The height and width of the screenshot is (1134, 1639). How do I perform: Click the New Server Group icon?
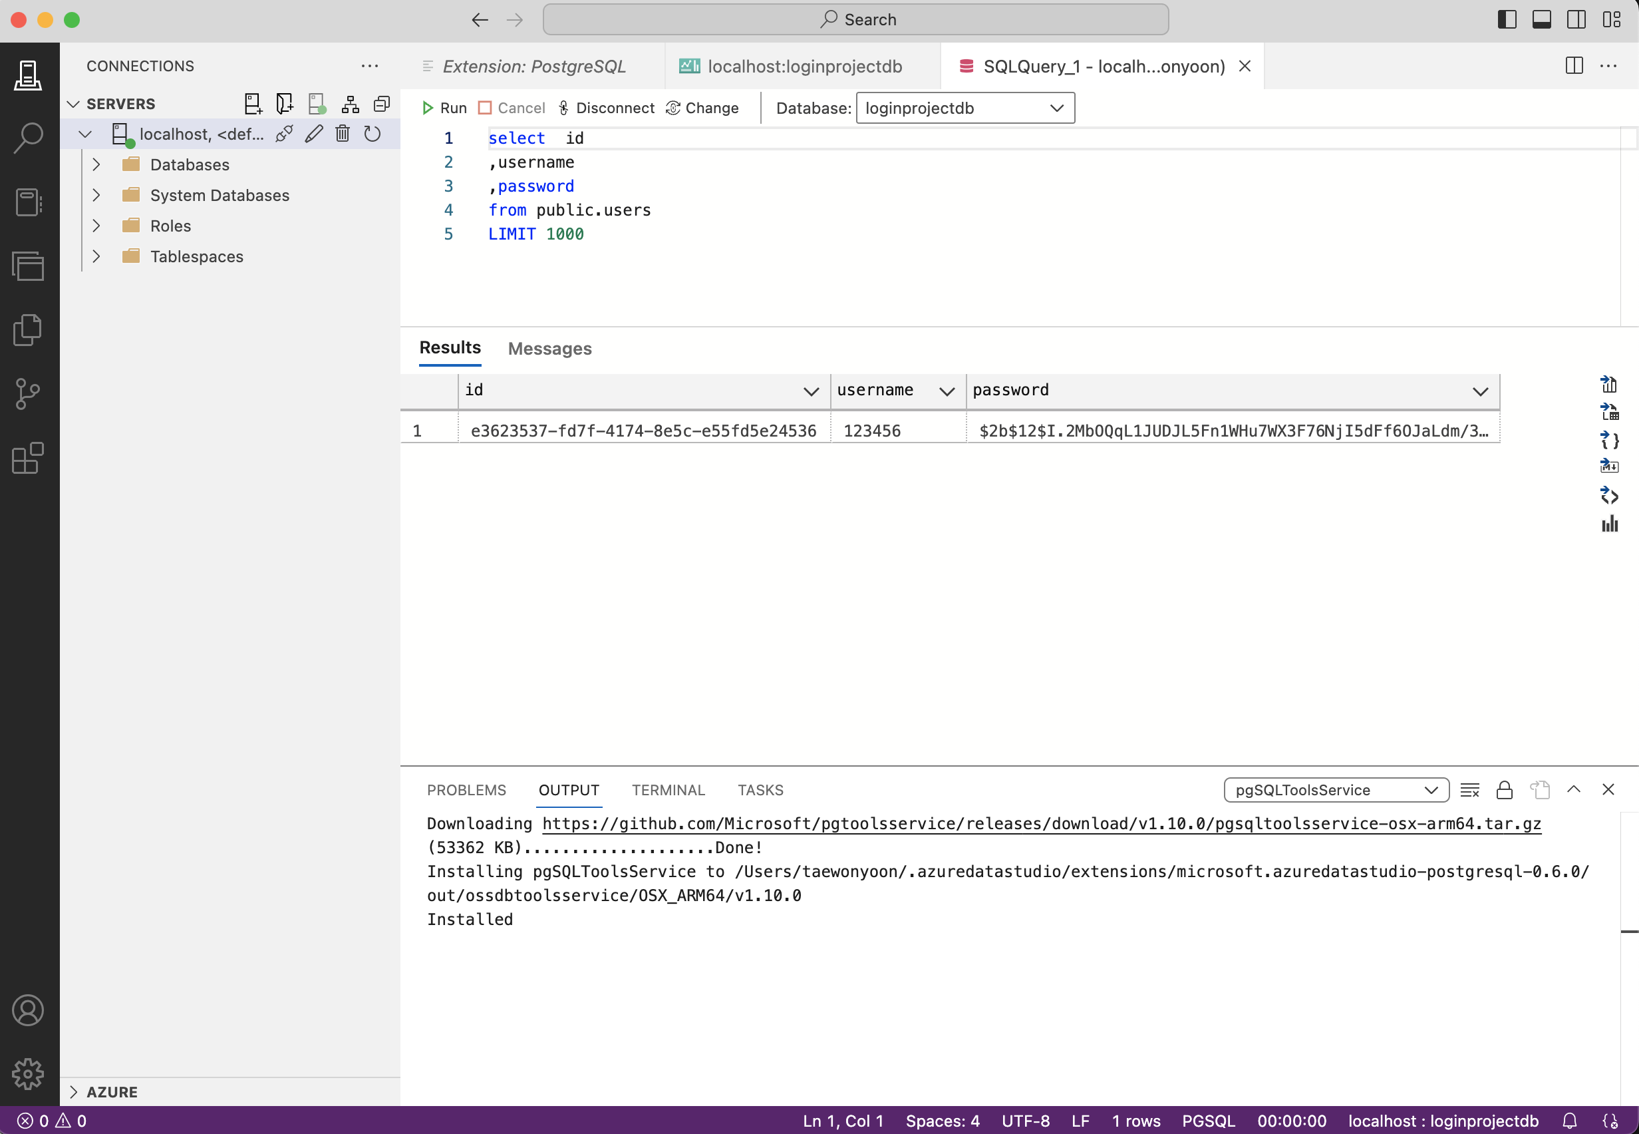[x=285, y=104]
